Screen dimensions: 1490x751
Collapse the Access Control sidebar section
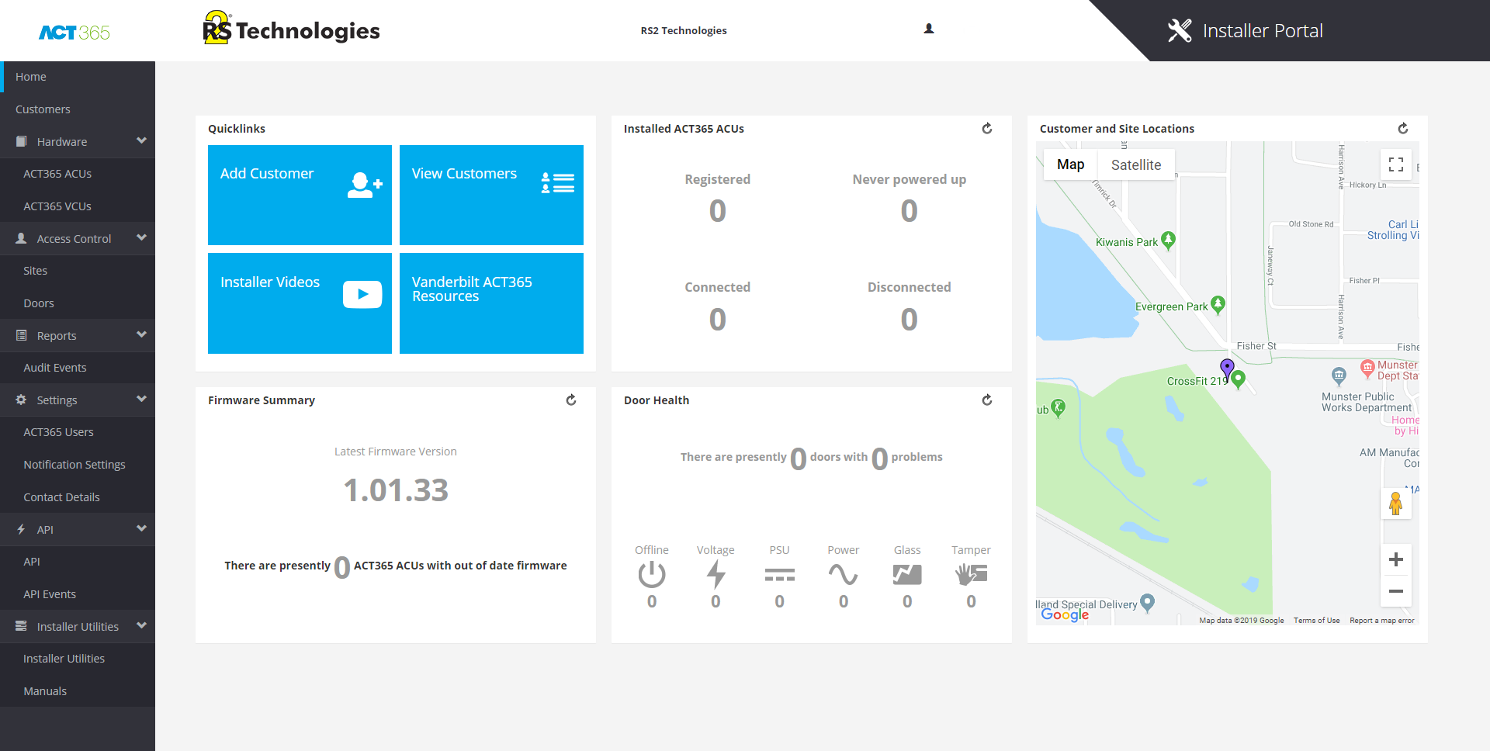(x=141, y=238)
